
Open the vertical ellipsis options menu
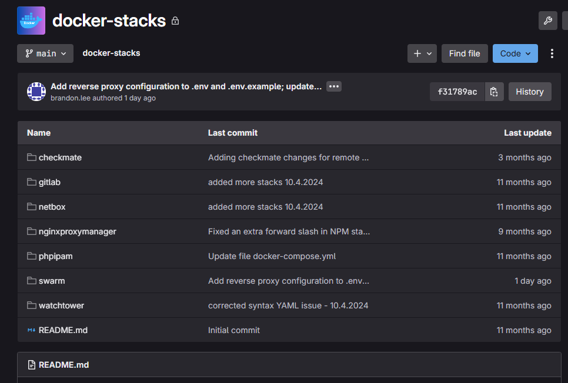pos(552,53)
